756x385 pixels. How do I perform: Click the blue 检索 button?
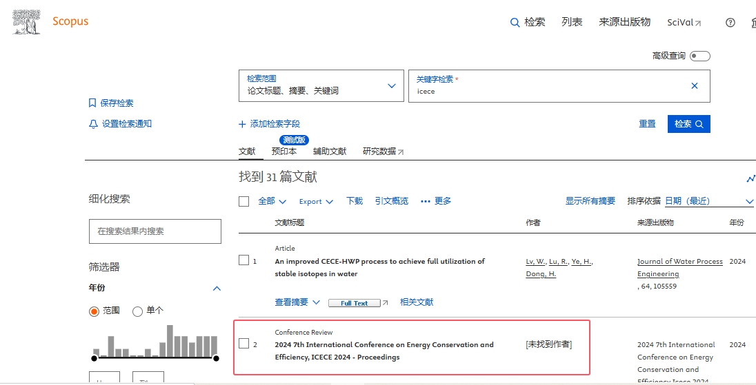pos(688,124)
